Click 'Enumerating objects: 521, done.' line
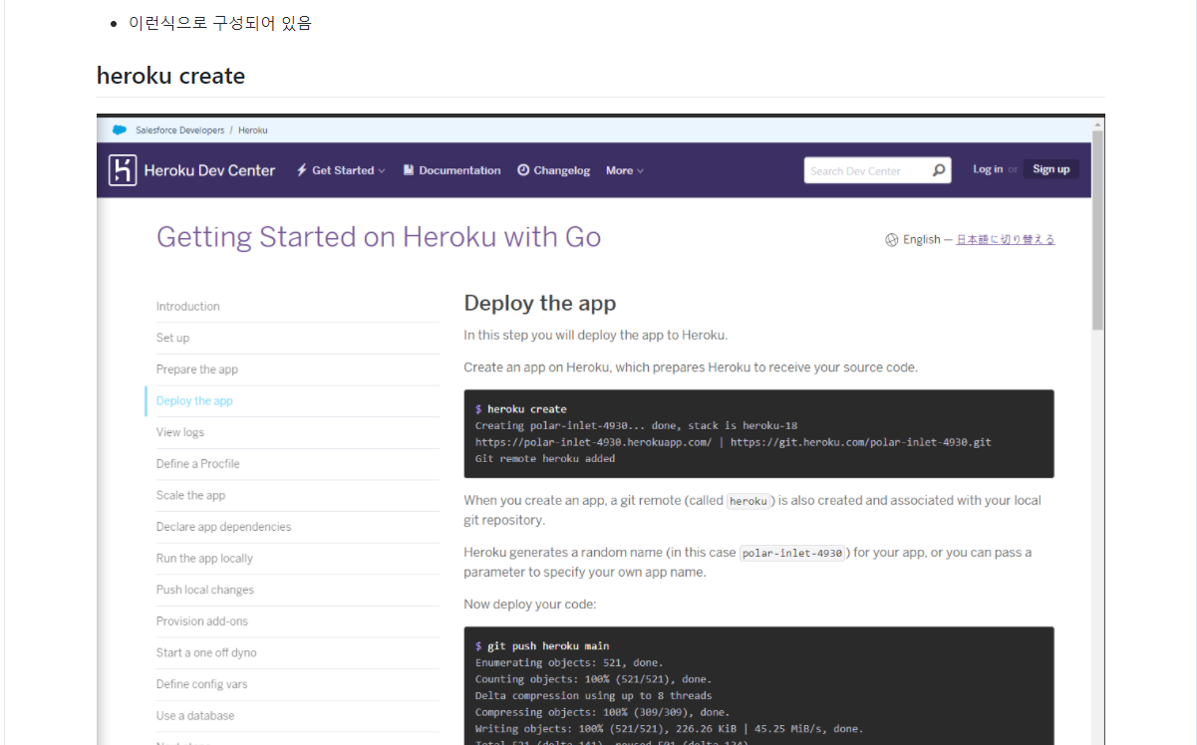The width and height of the screenshot is (1197, 745). tap(569, 662)
